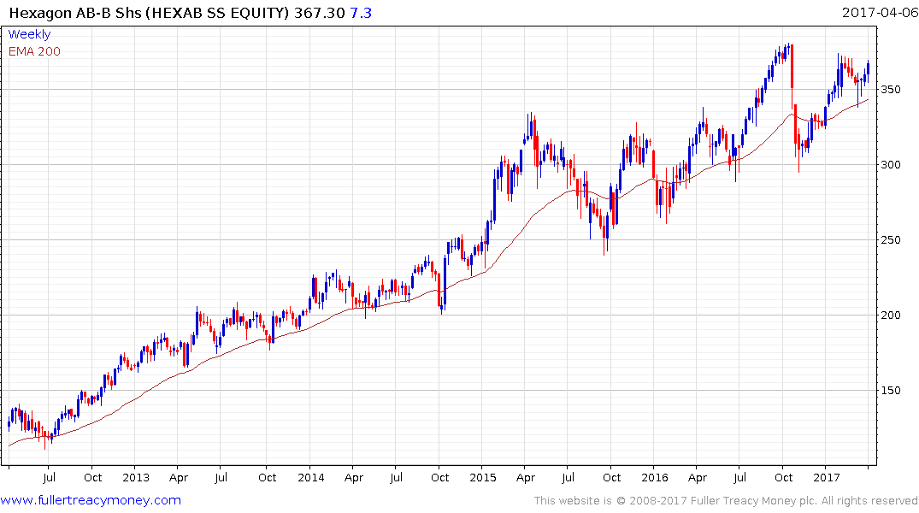919x513 pixels.
Task: Click the date 2017-04-06
Action: (x=880, y=12)
